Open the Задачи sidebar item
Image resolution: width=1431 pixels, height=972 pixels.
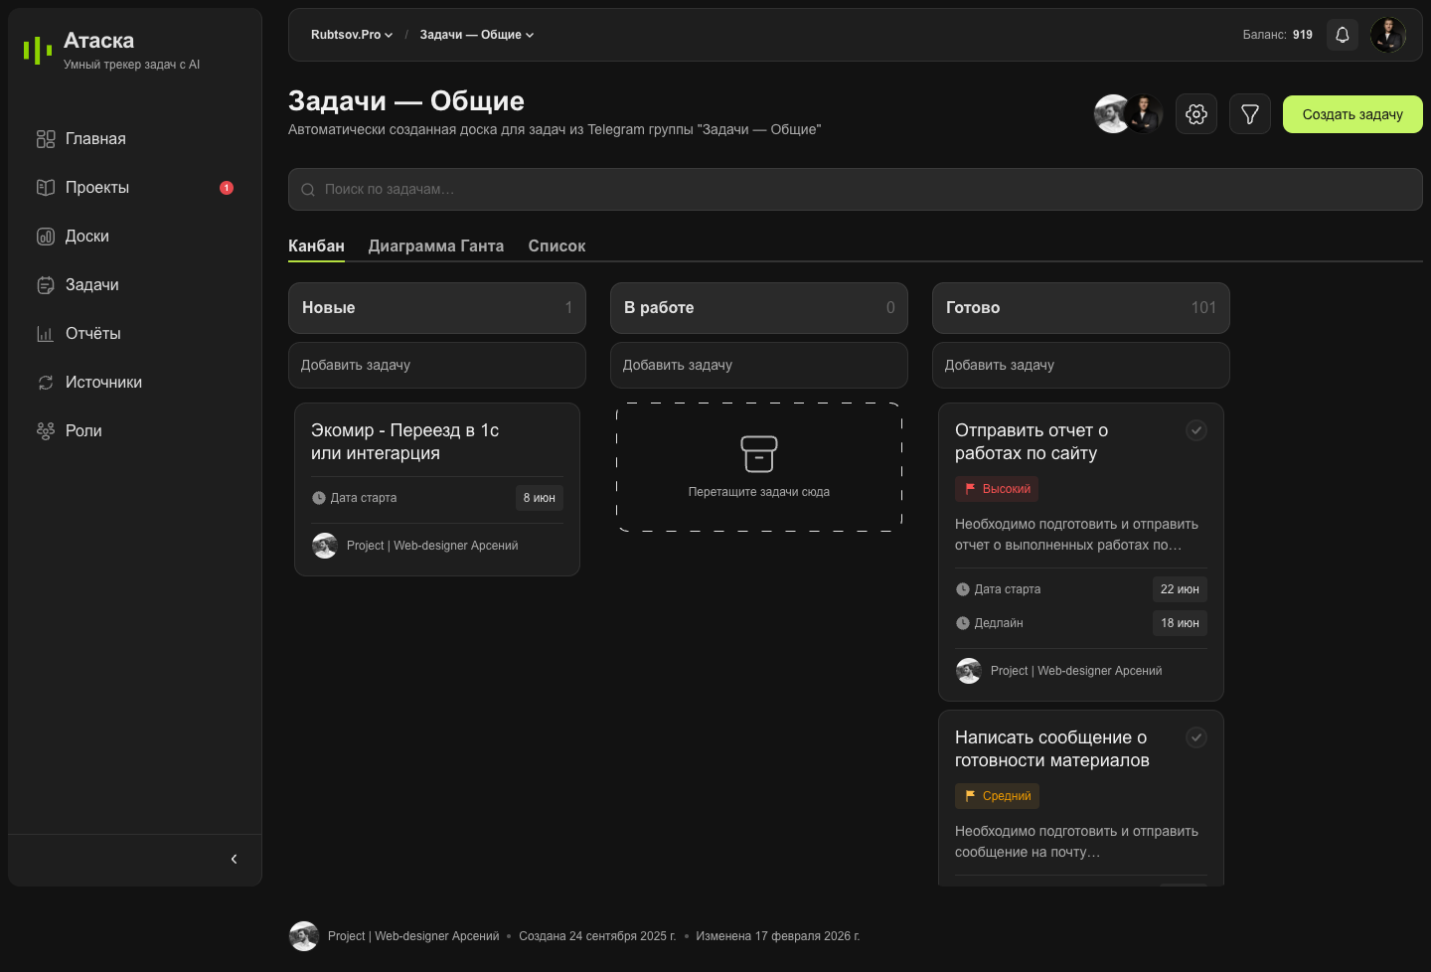click(135, 285)
